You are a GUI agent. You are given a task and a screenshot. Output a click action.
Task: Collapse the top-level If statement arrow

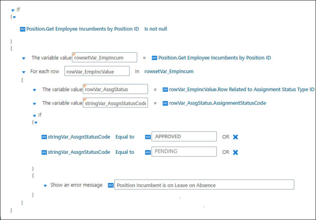[x=13, y=10]
